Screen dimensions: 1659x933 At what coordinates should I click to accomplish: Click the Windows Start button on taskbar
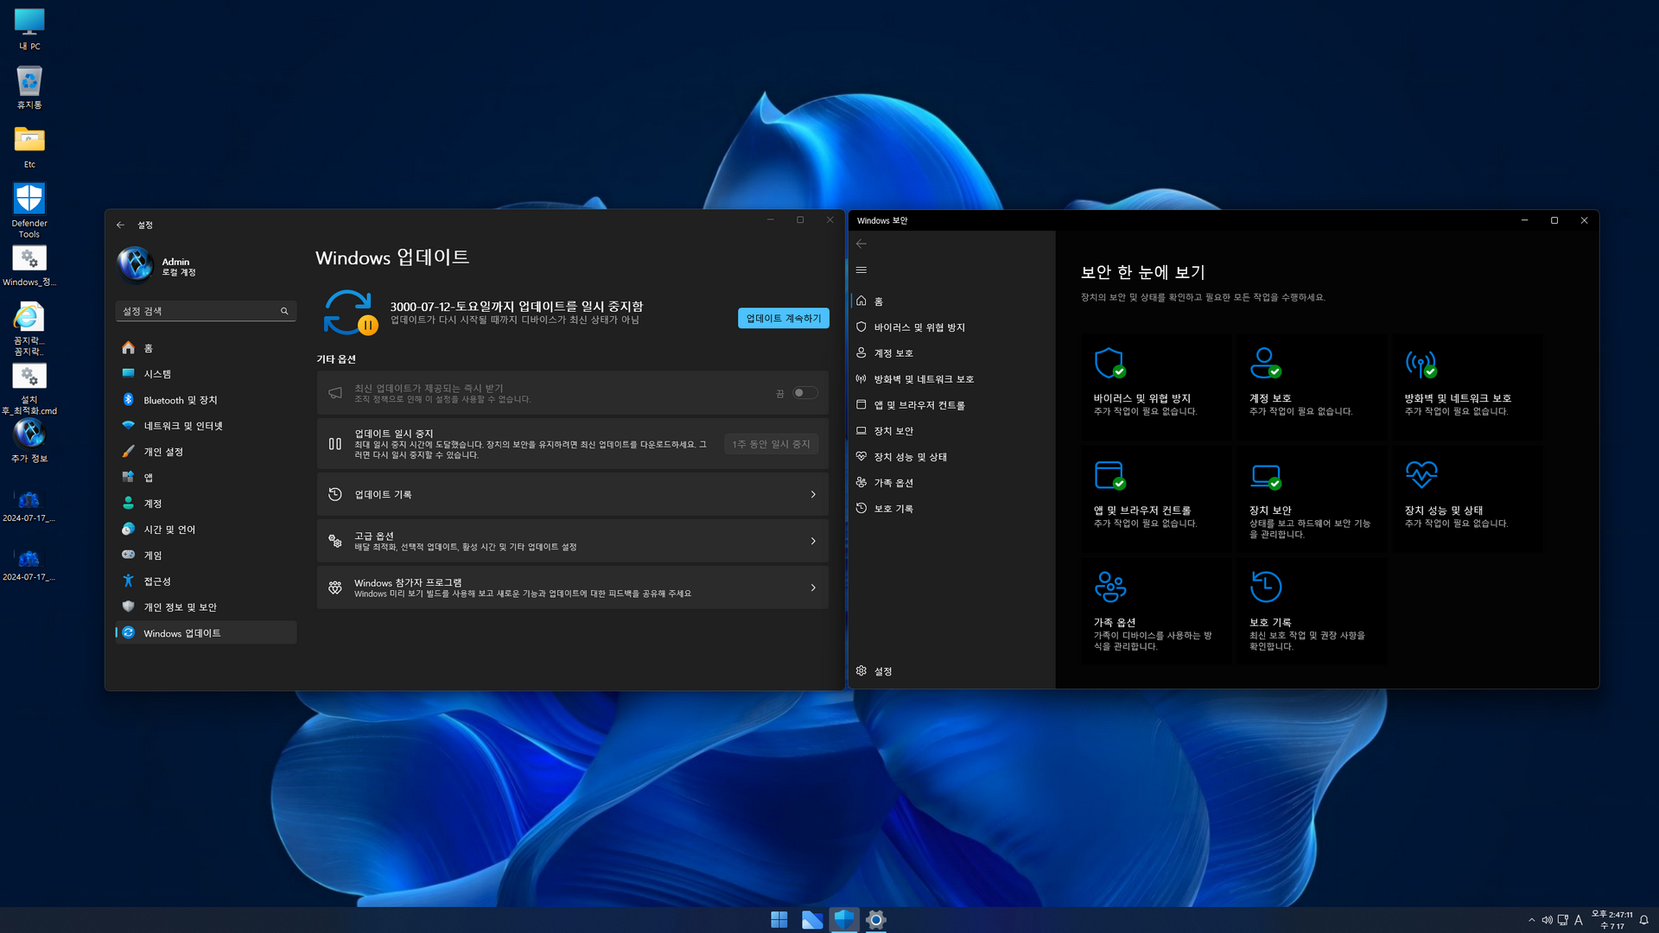[779, 919]
